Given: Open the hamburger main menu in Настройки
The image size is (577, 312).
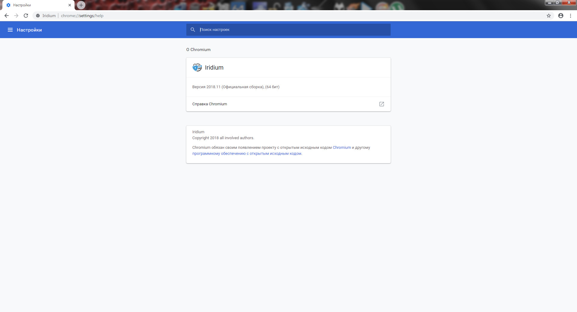Looking at the screenshot, I should pos(10,30).
